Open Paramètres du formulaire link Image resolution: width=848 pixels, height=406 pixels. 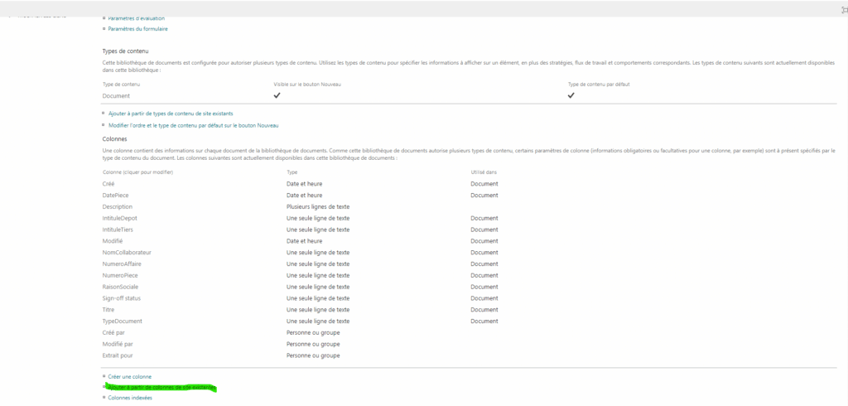pos(137,29)
